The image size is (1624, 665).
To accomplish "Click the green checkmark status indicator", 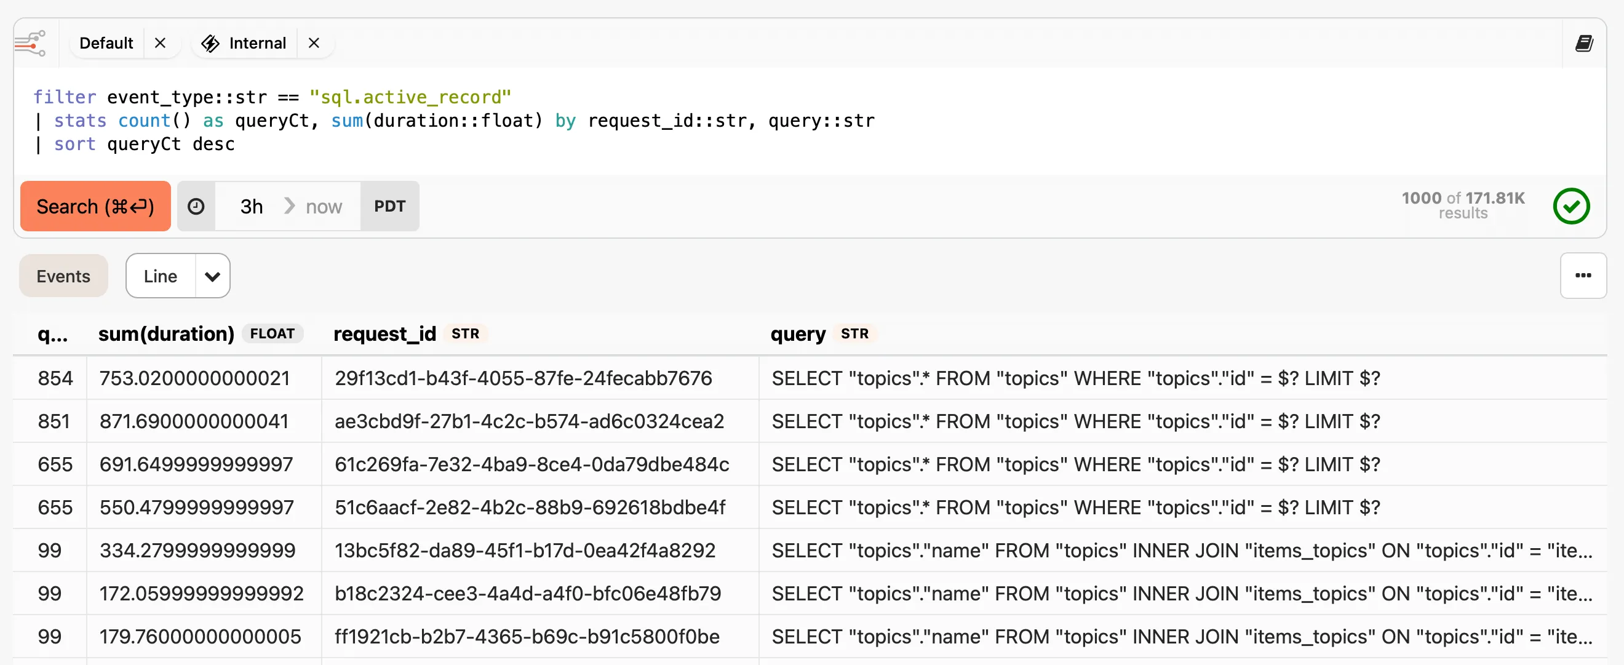I will (x=1571, y=206).
